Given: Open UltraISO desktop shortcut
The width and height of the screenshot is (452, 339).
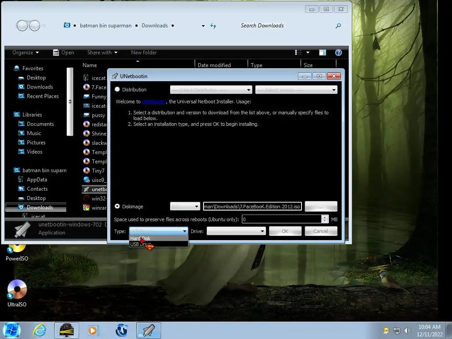Looking at the screenshot, I should 17,293.
